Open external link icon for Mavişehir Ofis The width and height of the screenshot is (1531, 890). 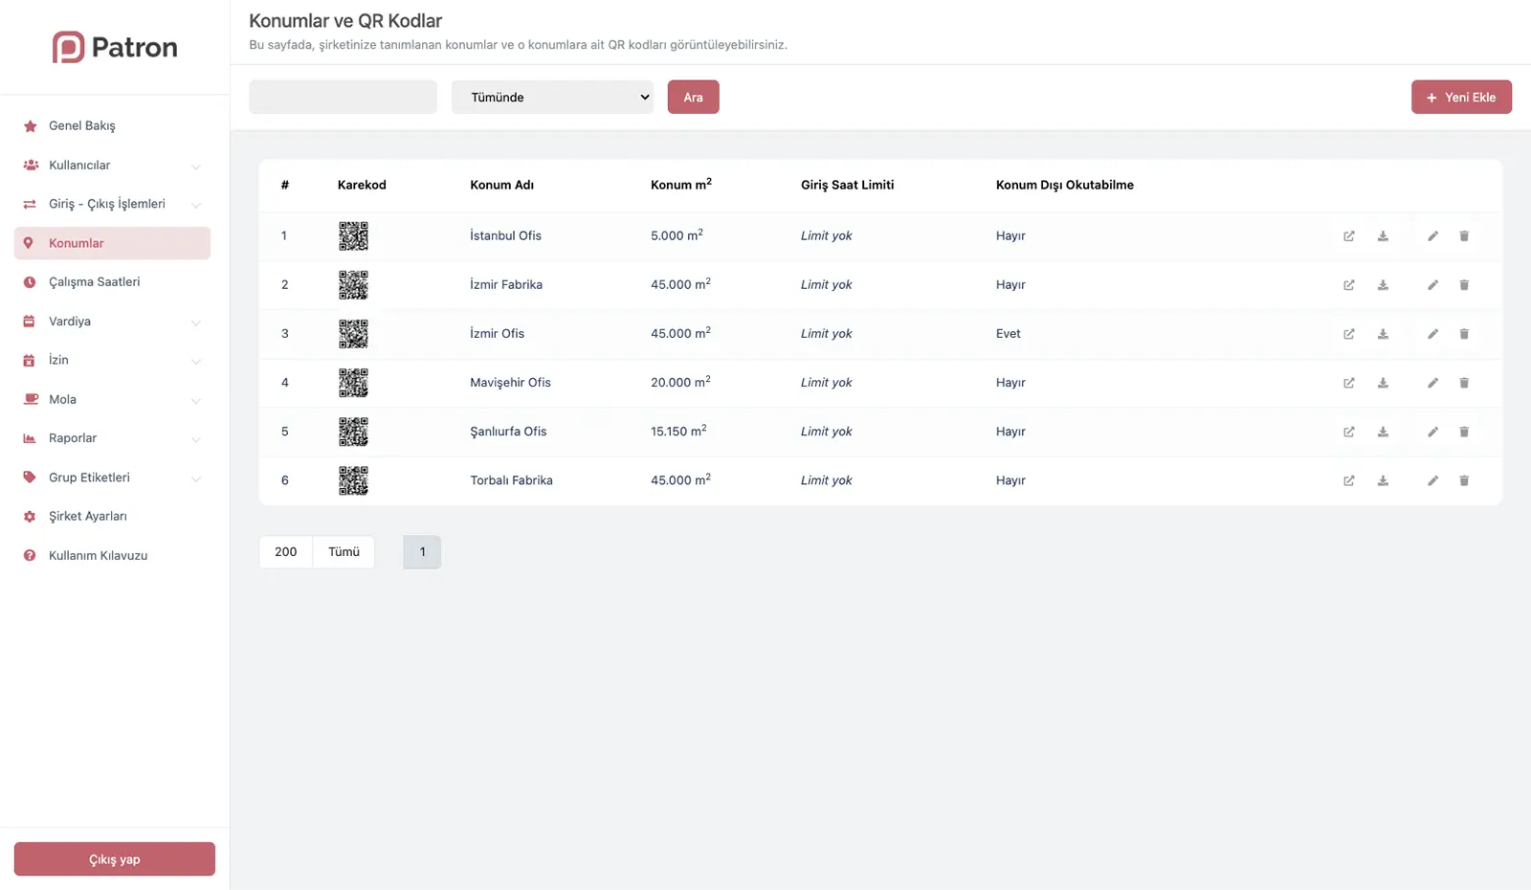1349,383
